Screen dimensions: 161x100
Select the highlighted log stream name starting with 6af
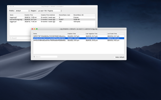pos(50,38)
